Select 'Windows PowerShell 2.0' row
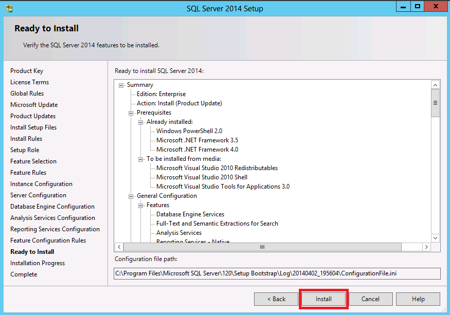450x315 pixels. point(189,131)
